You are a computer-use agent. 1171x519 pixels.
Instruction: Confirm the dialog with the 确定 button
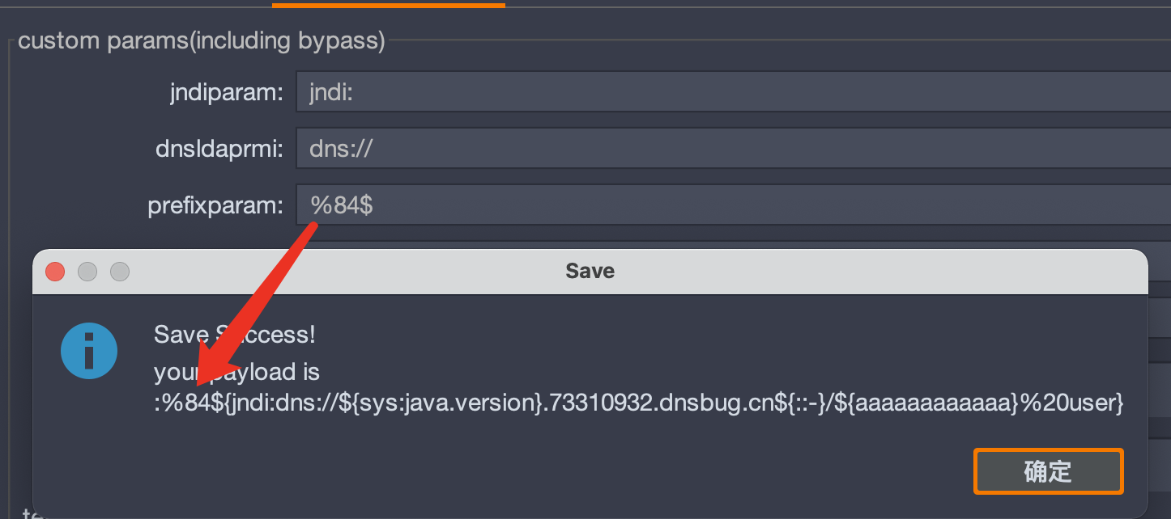tap(1048, 471)
